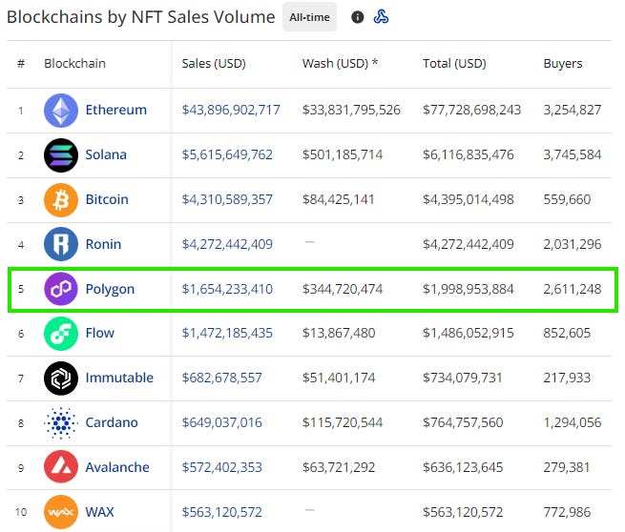Screen dimensions: 625x532
Task: Open the info icon next to All-time
Action: tap(357, 17)
